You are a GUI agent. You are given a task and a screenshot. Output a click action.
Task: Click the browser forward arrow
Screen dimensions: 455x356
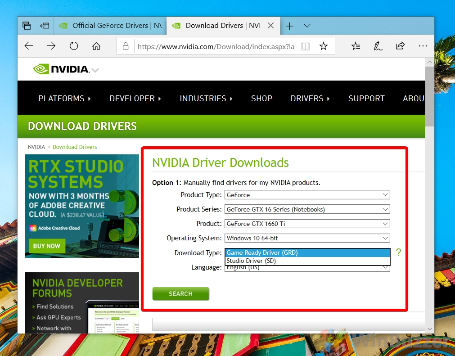coord(51,46)
